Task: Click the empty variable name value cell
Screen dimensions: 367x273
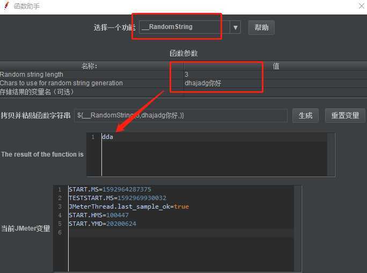Action: click(275, 92)
